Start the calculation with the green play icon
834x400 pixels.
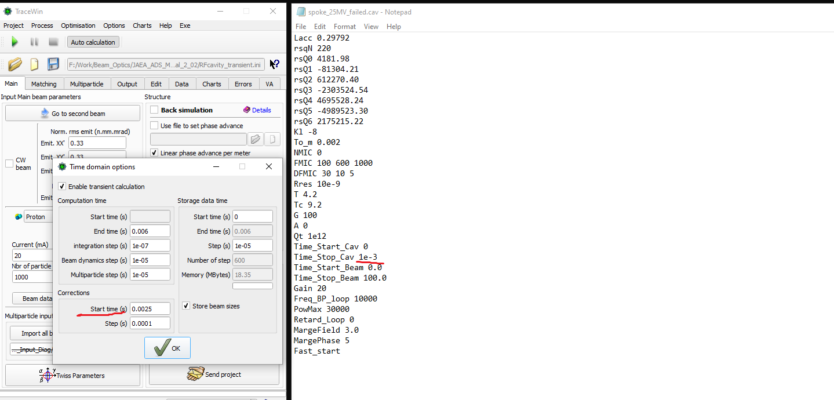pos(15,42)
